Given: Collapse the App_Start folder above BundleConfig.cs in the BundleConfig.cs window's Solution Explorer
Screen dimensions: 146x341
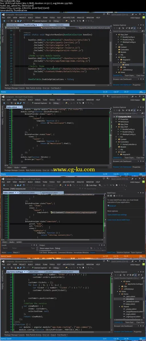Looking at the screenshot, I should [116, 34].
